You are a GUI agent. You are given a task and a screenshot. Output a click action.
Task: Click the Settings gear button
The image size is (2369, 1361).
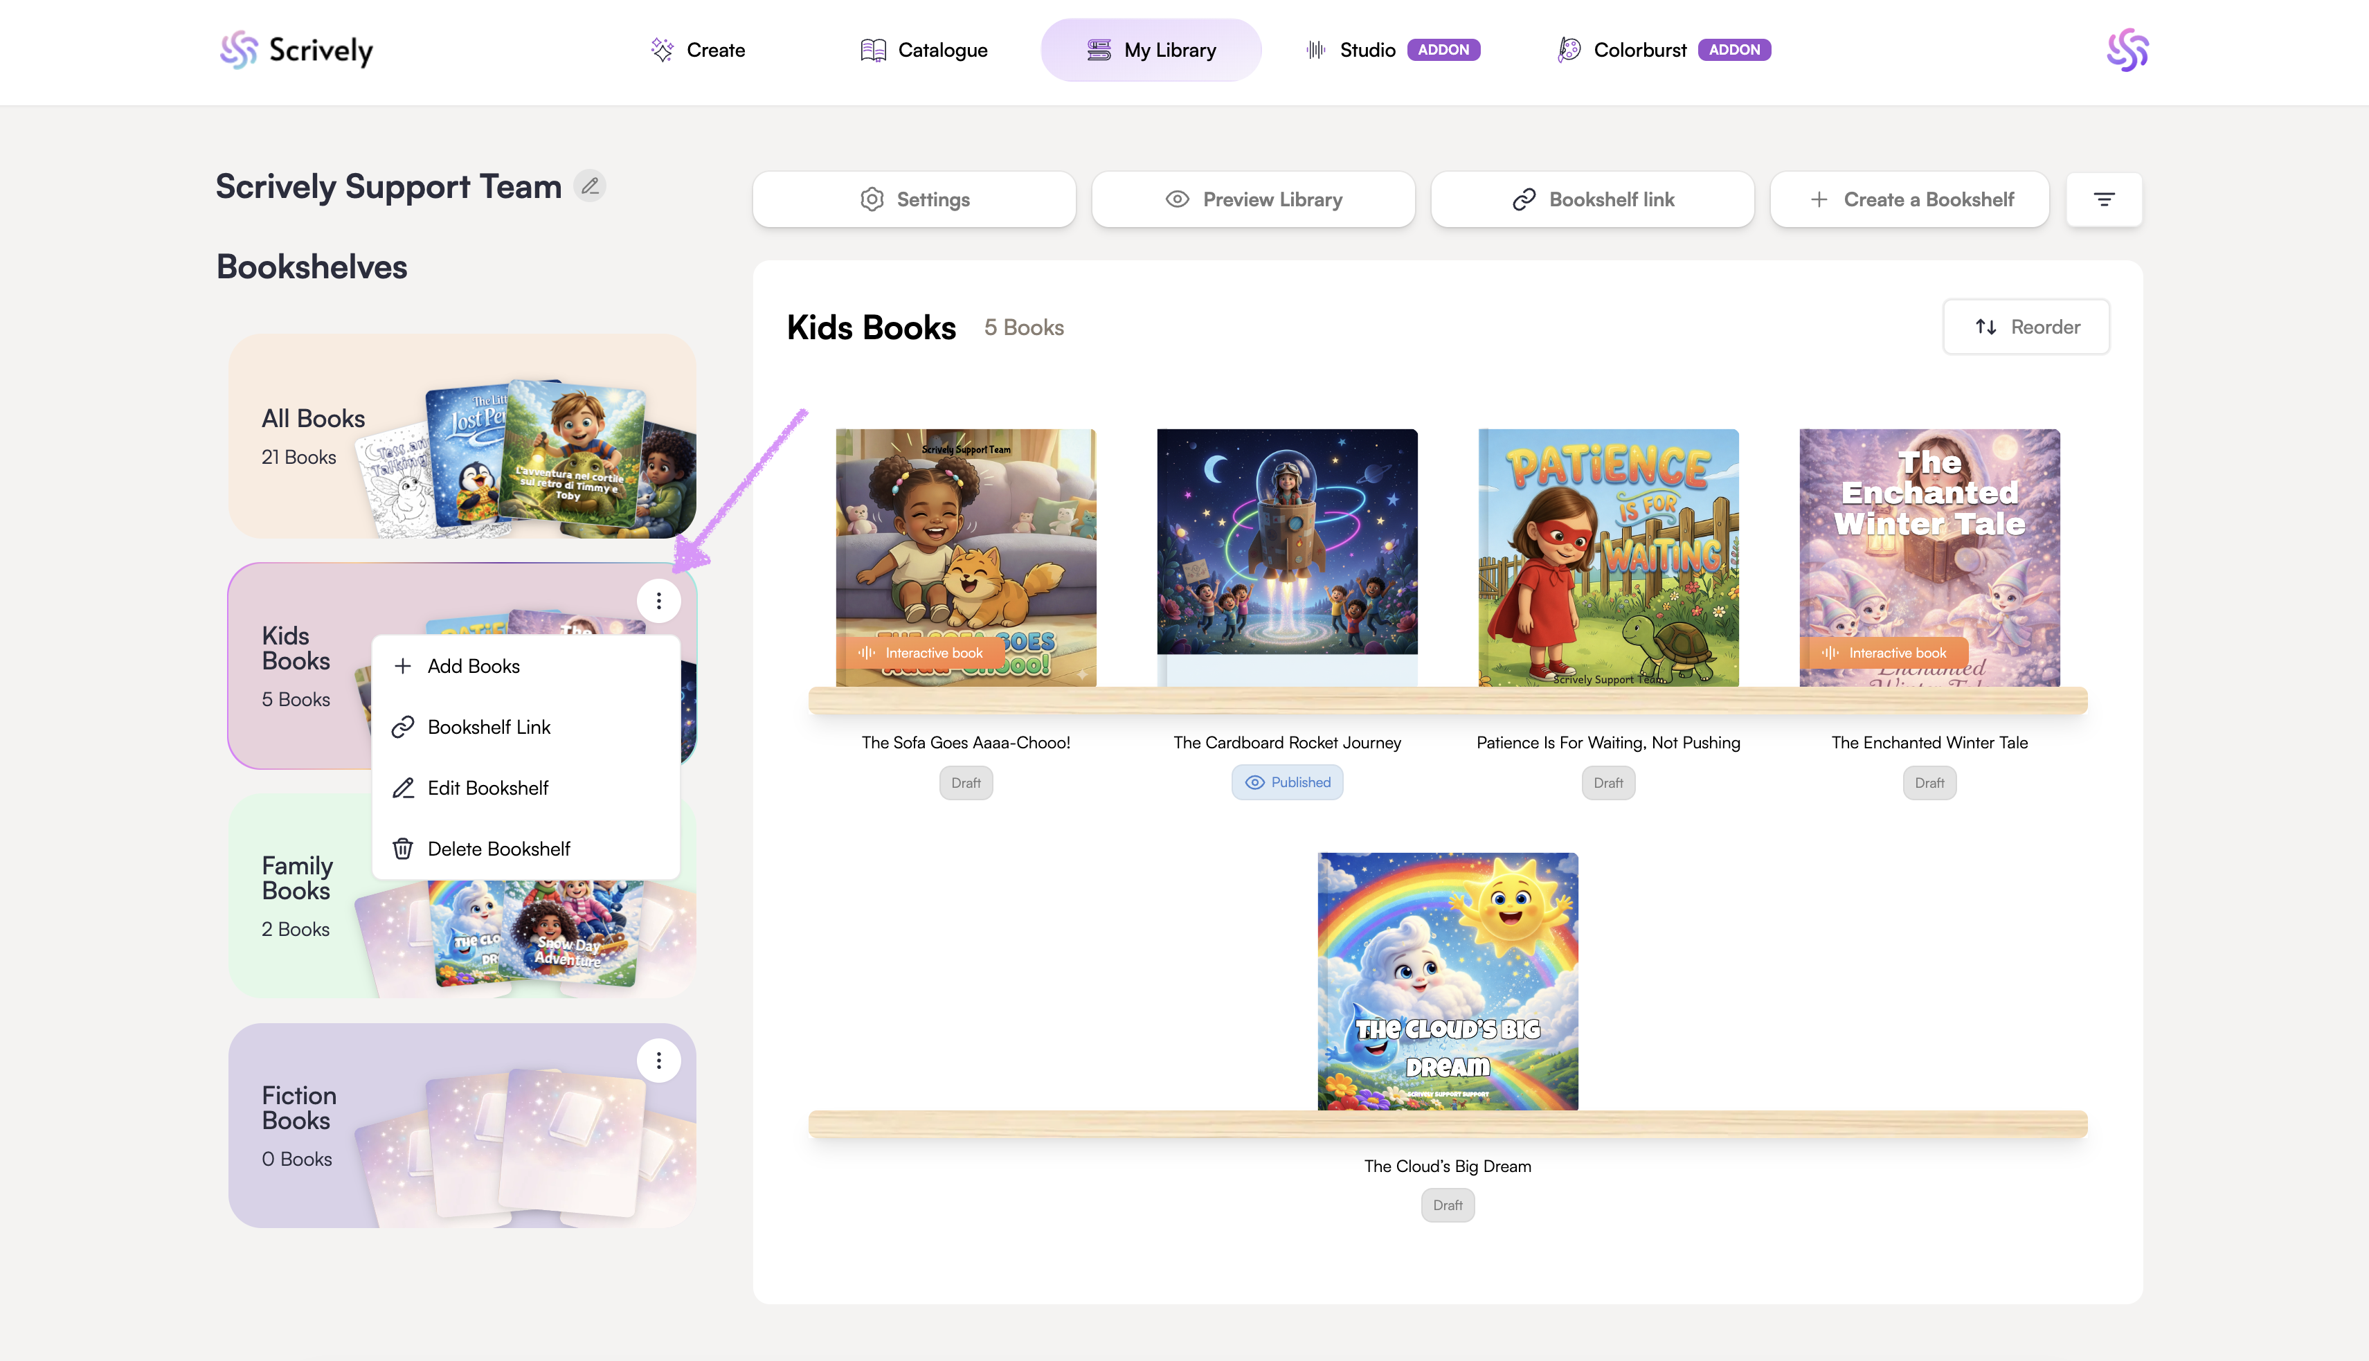pos(914,199)
